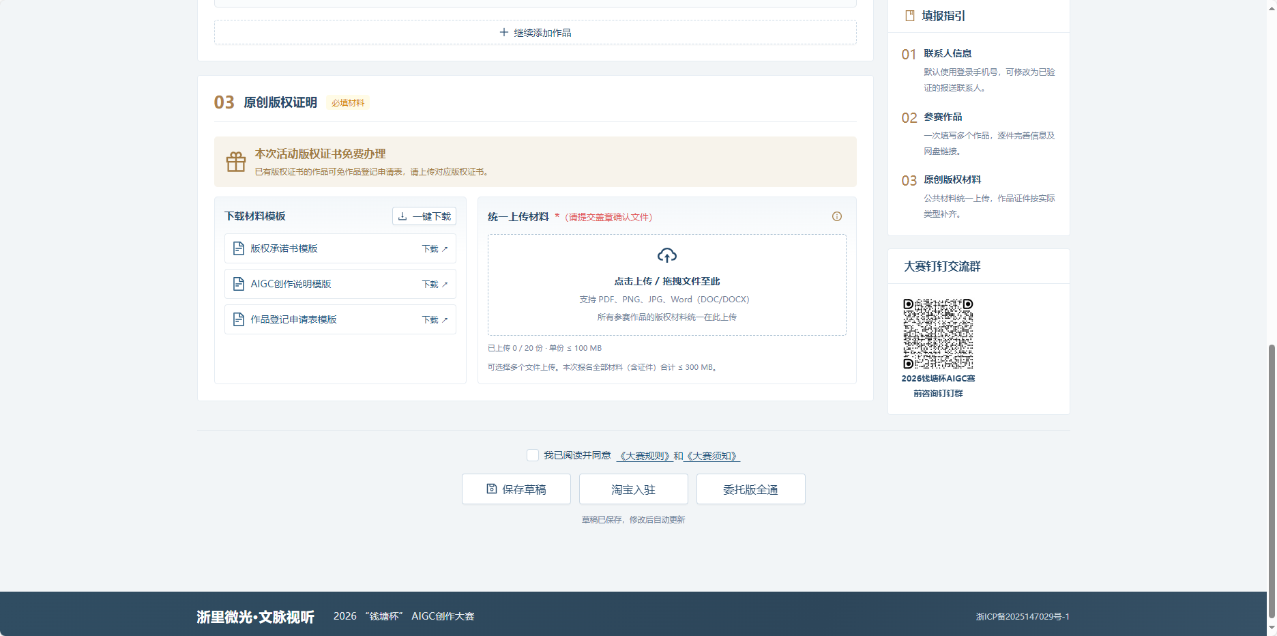Click the 草稿已保存，修改后自动更新 status text
The width and height of the screenshot is (1277, 636).
(633, 519)
